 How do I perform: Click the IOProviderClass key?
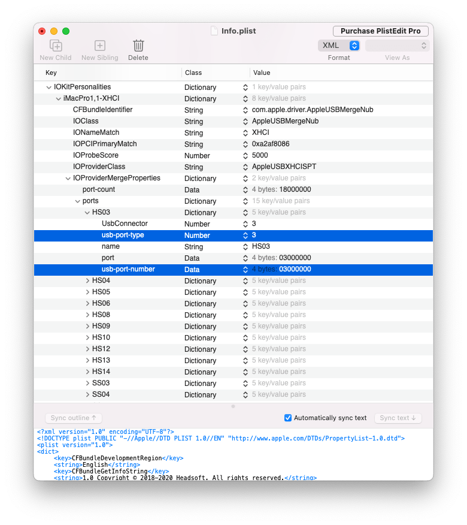click(x=99, y=167)
